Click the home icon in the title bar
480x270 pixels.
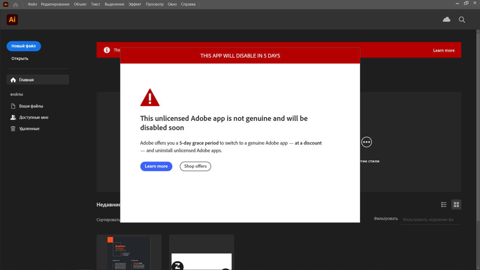pyautogui.click(x=15, y=5)
